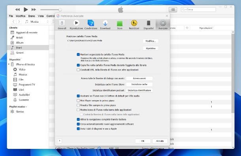The image size is (241, 156).
Task: Click the question mark help button
Action: tap(60, 141)
